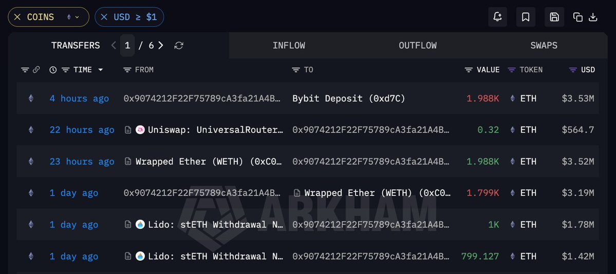Viewport: 616px width, 274px height.
Task: Click the link chain filter icon
Action: pyautogui.click(x=36, y=69)
